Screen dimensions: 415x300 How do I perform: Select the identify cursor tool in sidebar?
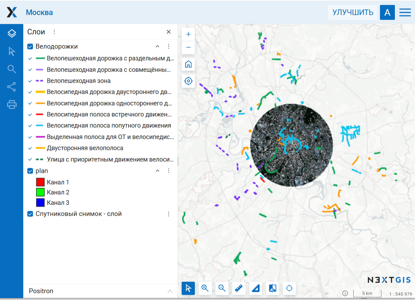coord(12,52)
